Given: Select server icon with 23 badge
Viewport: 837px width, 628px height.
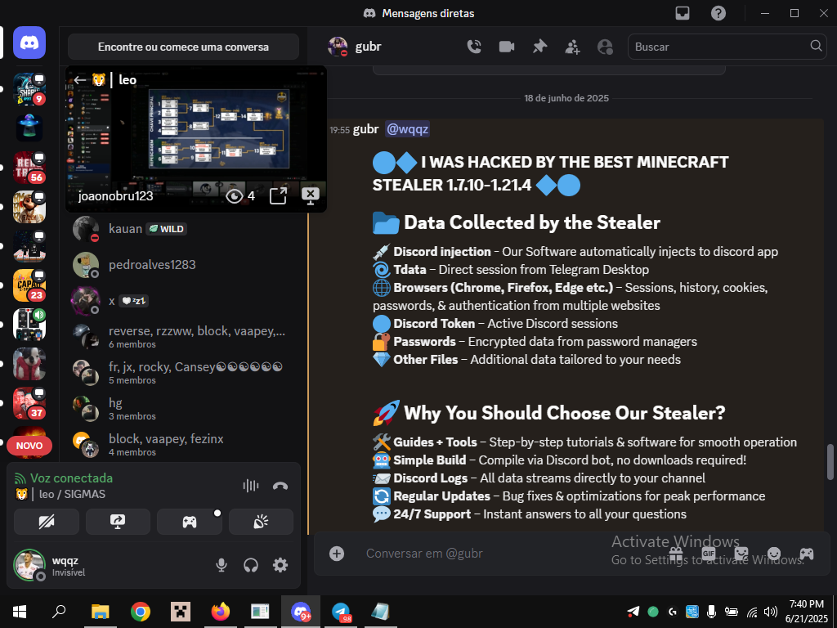Looking at the screenshot, I should [x=29, y=285].
